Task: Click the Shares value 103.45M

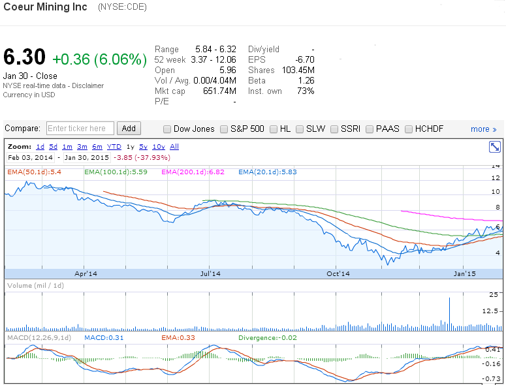Action: tap(298, 70)
